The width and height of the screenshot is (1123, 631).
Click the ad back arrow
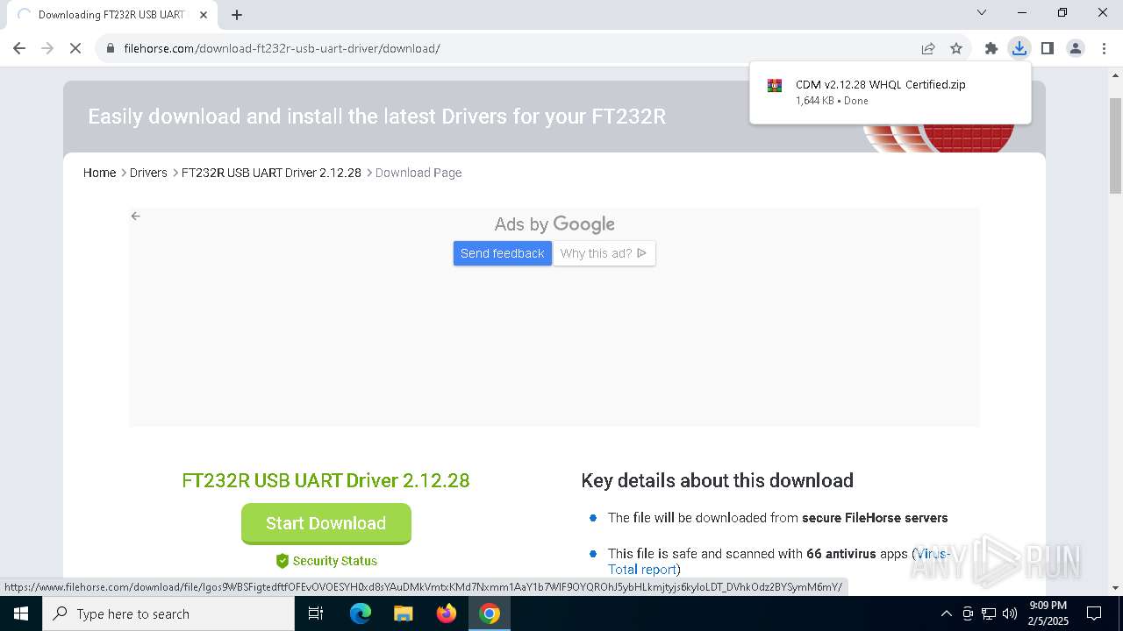135,216
